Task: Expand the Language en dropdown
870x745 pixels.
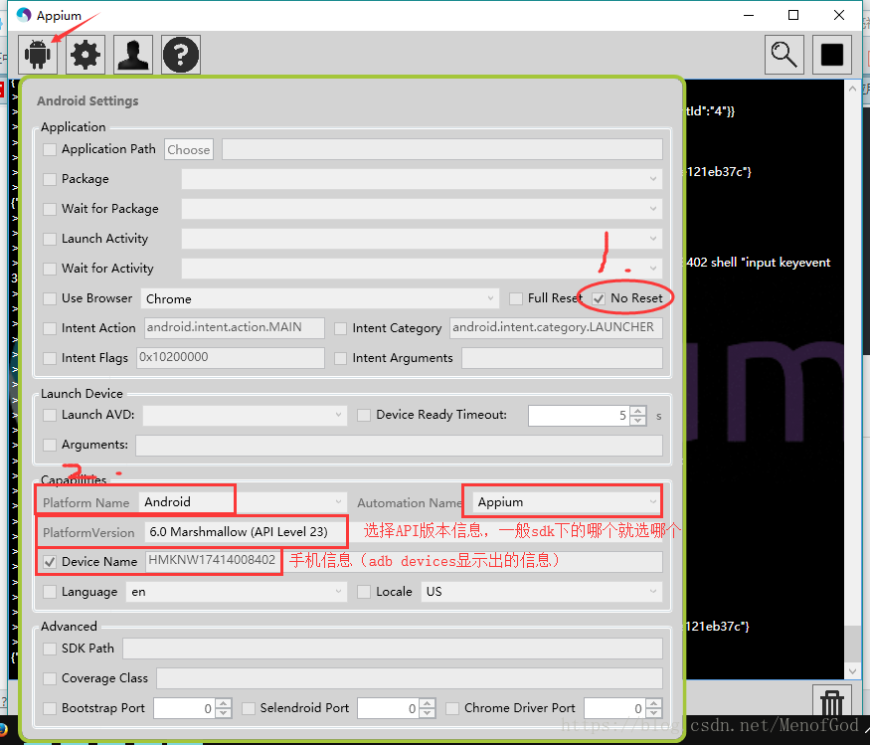Action: click(237, 592)
